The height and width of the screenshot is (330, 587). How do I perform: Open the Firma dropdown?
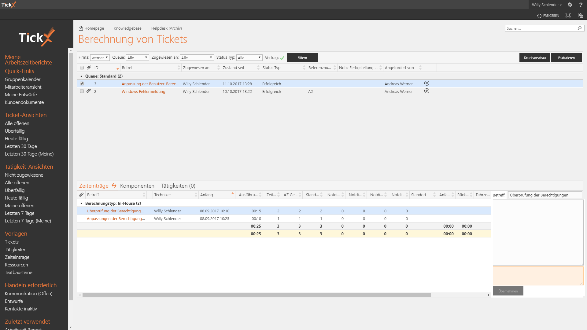100,58
